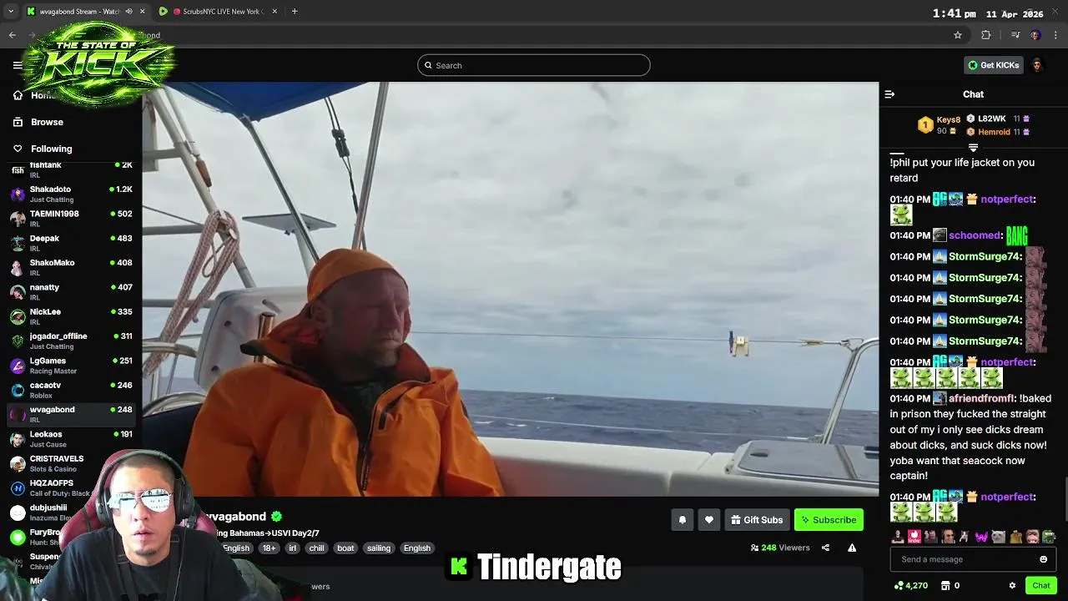Open the browser media control icon
Image resolution: width=1068 pixels, height=601 pixels.
1015,35
